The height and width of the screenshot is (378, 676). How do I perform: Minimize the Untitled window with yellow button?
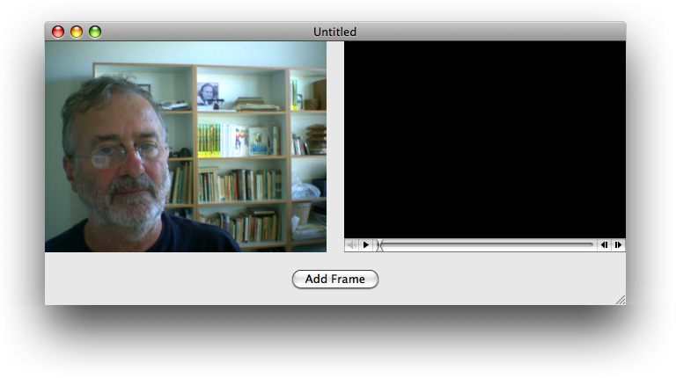(x=77, y=32)
